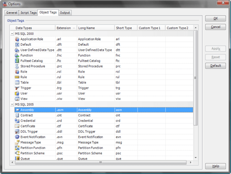Click the Rule row icon

coord(17,77)
